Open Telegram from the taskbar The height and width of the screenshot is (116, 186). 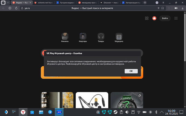(50, 112)
